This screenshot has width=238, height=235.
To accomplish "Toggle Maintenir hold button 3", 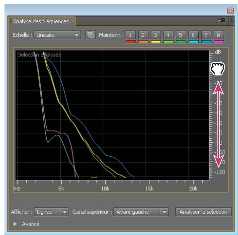I will (156, 35).
